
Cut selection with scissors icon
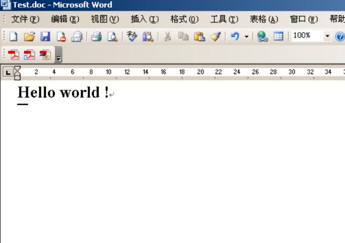click(x=168, y=36)
